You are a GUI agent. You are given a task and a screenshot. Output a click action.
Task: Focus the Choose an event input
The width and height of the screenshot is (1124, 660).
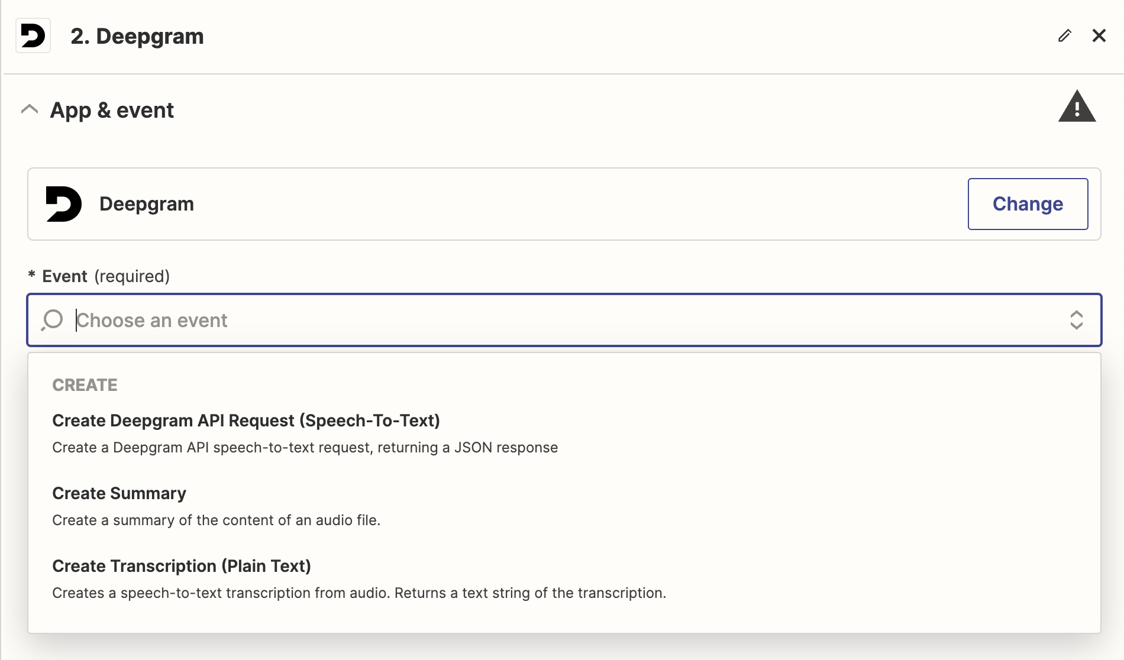(x=532, y=320)
